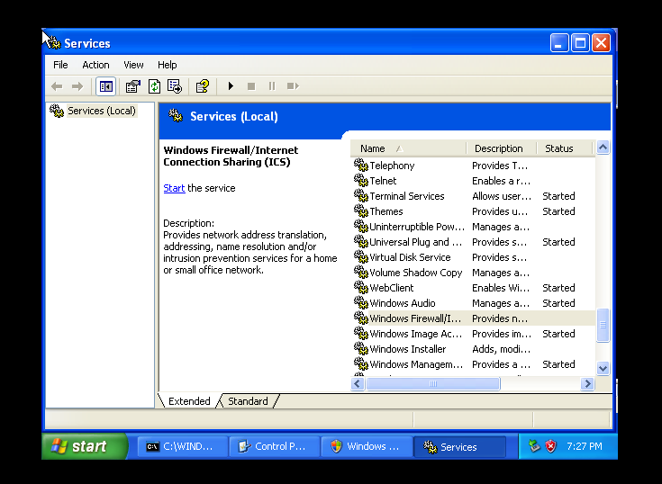
Task: Select the Windows Installer gear icon
Action: click(361, 349)
